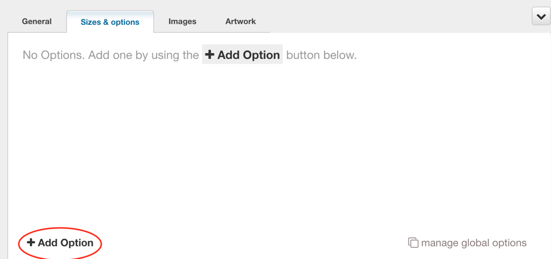Screen dimensions: 551x259
Task: Click the stacked squares icon beside manage global options
Action: coord(413,243)
